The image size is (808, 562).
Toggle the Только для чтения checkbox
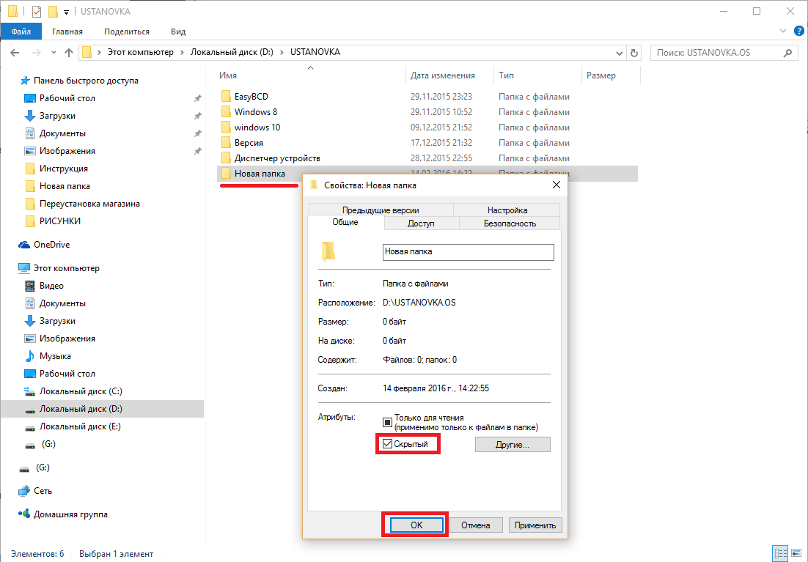point(388,422)
